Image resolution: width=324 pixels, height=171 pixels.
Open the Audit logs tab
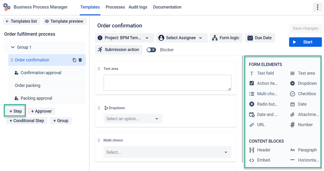[138, 7]
